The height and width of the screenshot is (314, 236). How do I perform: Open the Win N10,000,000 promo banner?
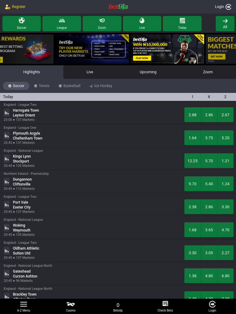click(x=167, y=49)
